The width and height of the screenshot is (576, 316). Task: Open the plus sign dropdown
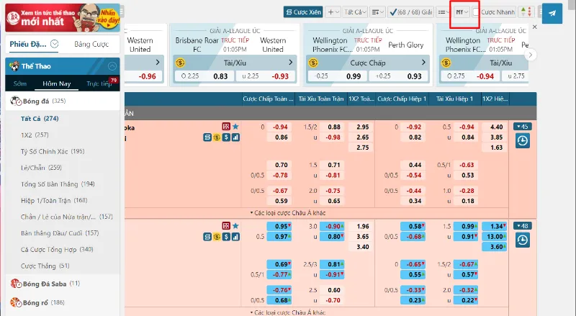point(333,12)
